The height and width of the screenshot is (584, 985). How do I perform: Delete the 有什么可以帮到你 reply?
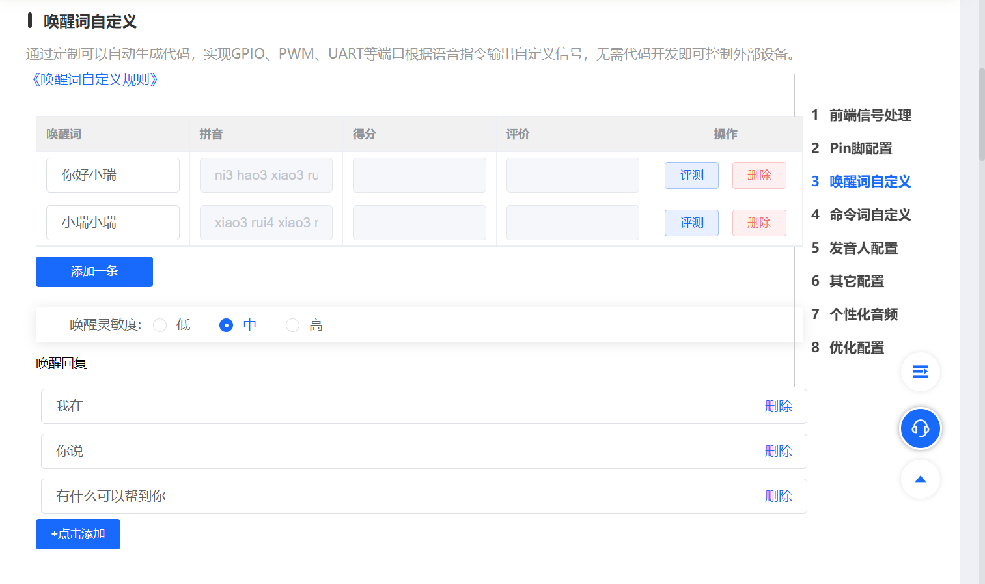[779, 496]
